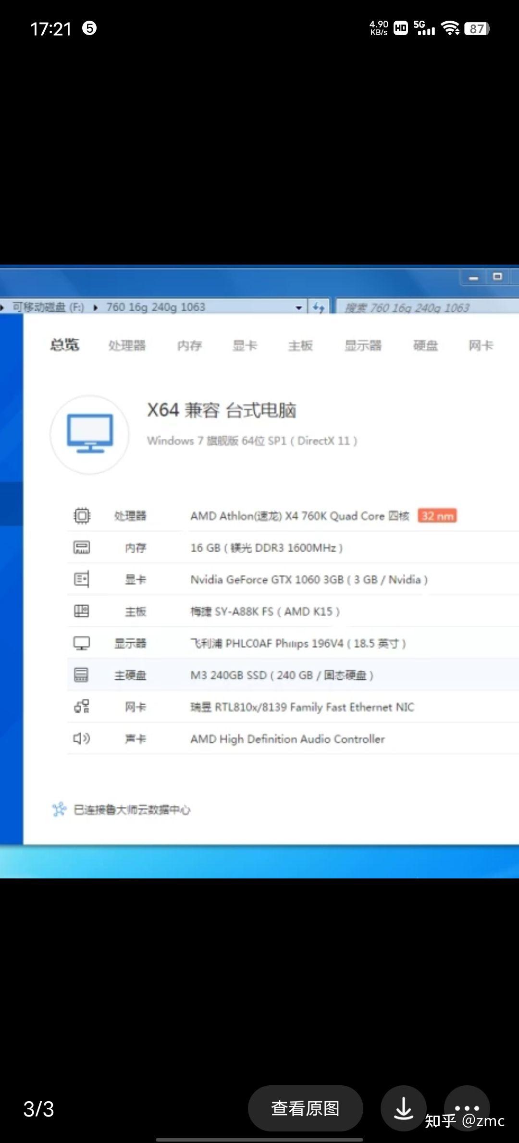Click the motherboard icon

[x=82, y=611]
